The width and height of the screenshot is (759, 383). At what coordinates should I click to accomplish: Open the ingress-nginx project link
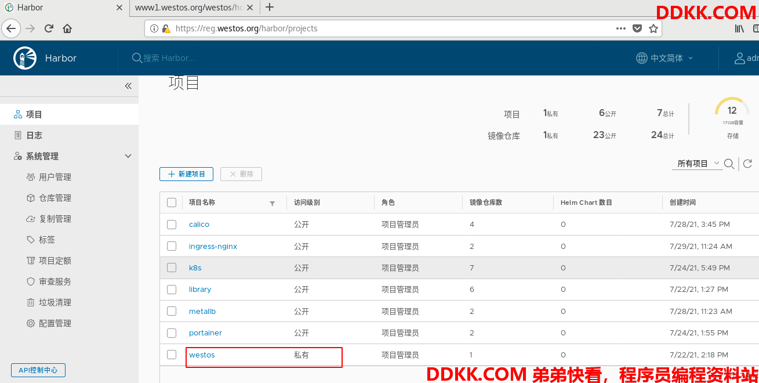pyautogui.click(x=213, y=246)
